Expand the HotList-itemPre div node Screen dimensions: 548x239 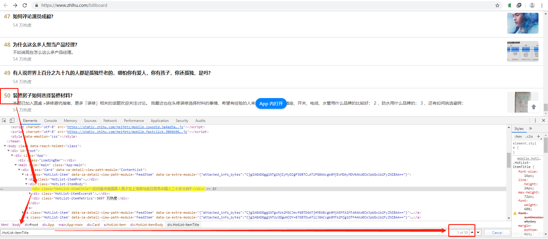(x=26, y=179)
